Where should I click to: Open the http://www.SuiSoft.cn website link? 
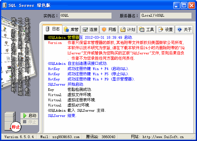163,137
